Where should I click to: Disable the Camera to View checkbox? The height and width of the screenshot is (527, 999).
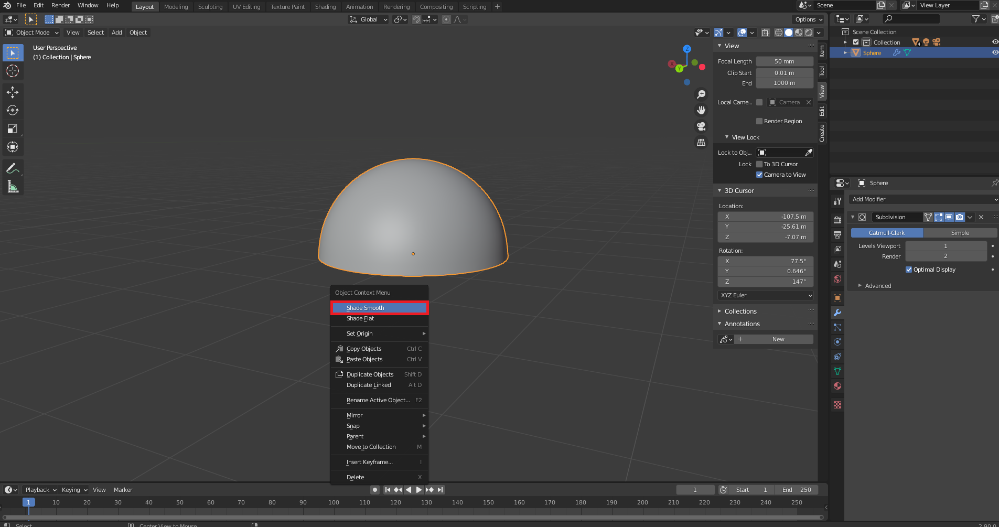tap(759, 175)
